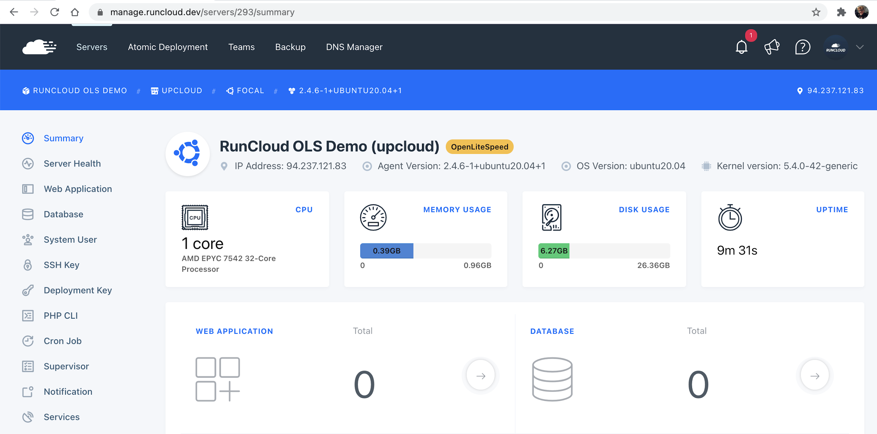Open DNS Manager menu
Image resolution: width=877 pixels, height=434 pixels.
354,47
